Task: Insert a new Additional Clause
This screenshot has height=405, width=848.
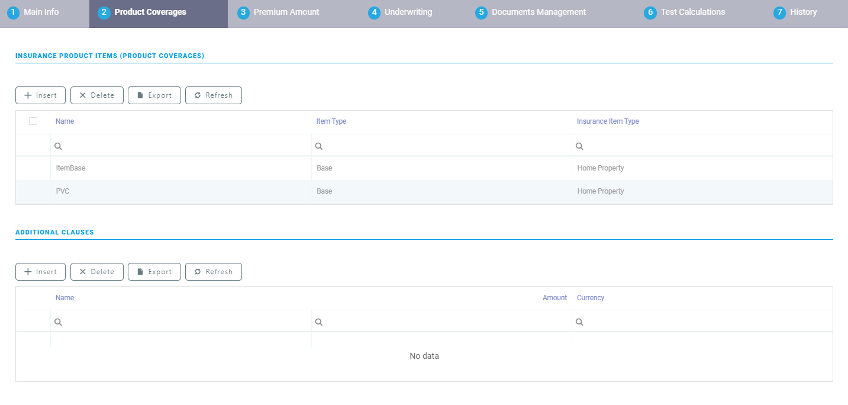Action: pos(40,272)
